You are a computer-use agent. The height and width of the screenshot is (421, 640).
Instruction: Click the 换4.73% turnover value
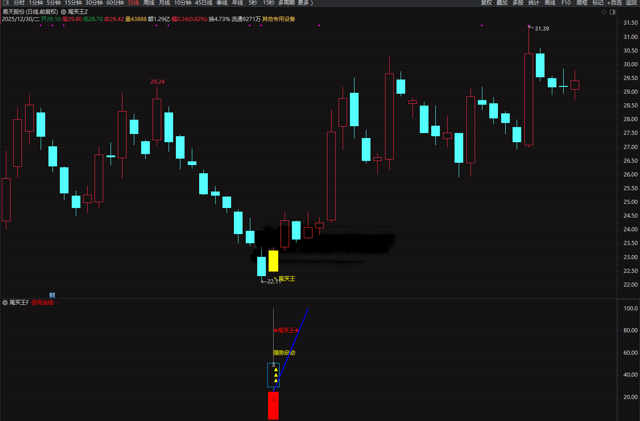coord(219,19)
